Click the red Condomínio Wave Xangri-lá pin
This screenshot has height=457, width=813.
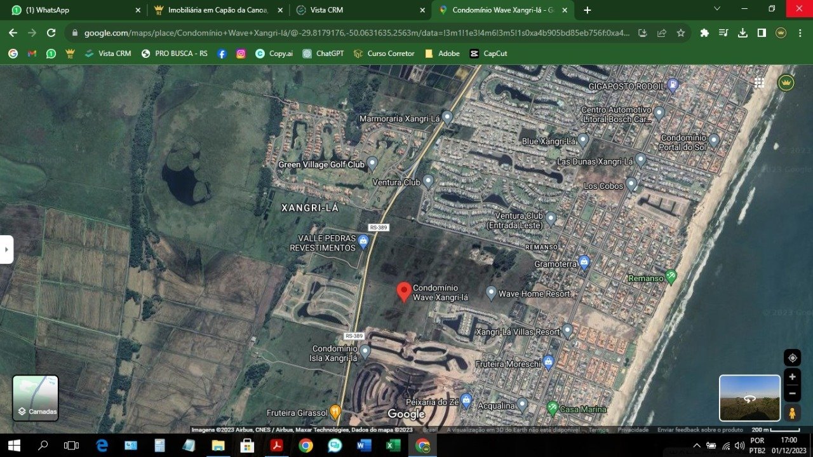pyautogui.click(x=403, y=292)
